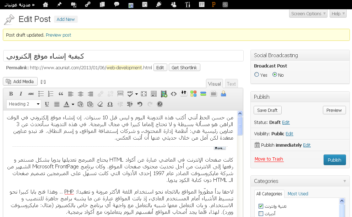Image resolution: width=352 pixels, height=217 pixels.
Task: Apply strikethrough formatting
Action: (31, 94)
